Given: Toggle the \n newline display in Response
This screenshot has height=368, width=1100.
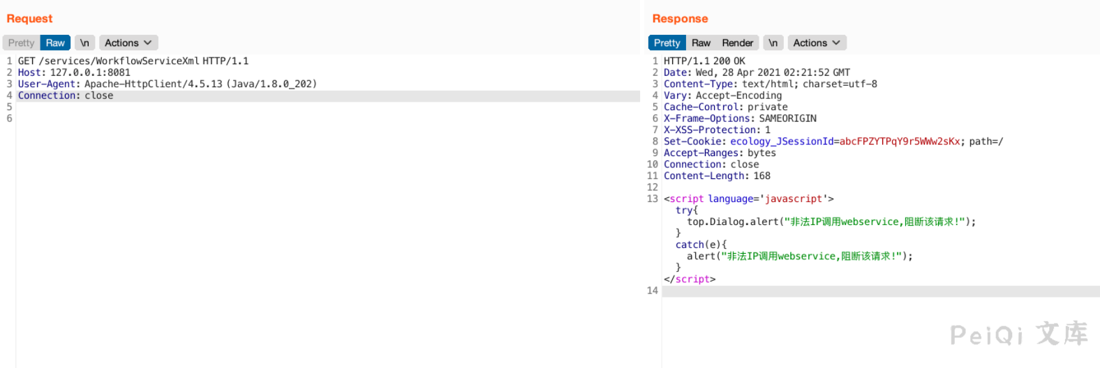Looking at the screenshot, I should click(x=773, y=43).
